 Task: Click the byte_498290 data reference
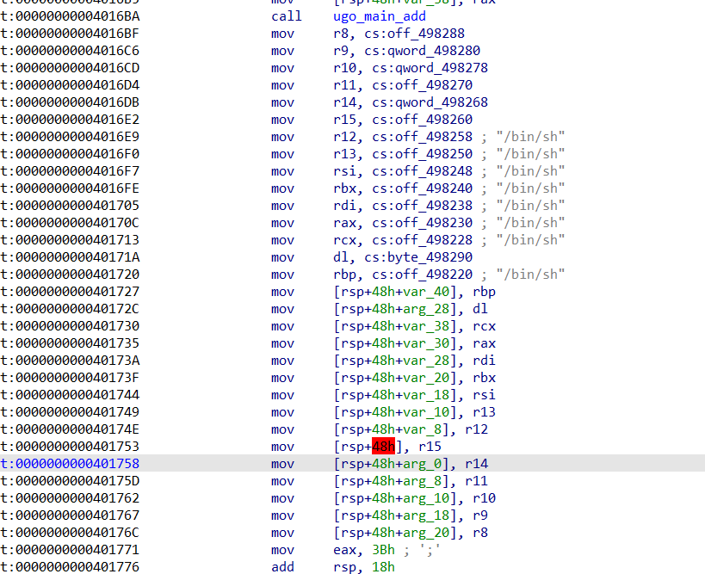[x=430, y=257]
